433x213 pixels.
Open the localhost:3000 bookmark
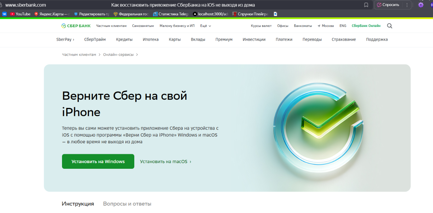click(x=210, y=14)
